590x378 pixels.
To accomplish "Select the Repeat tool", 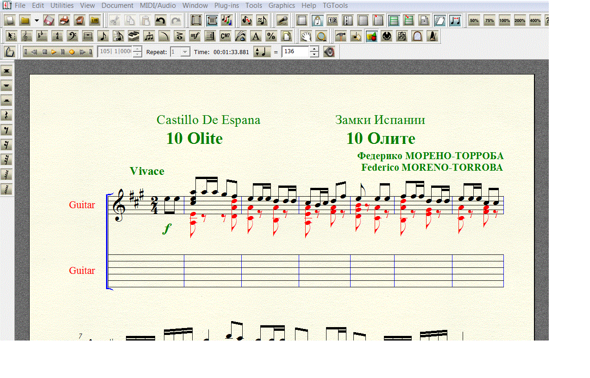I will click(210, 36).
